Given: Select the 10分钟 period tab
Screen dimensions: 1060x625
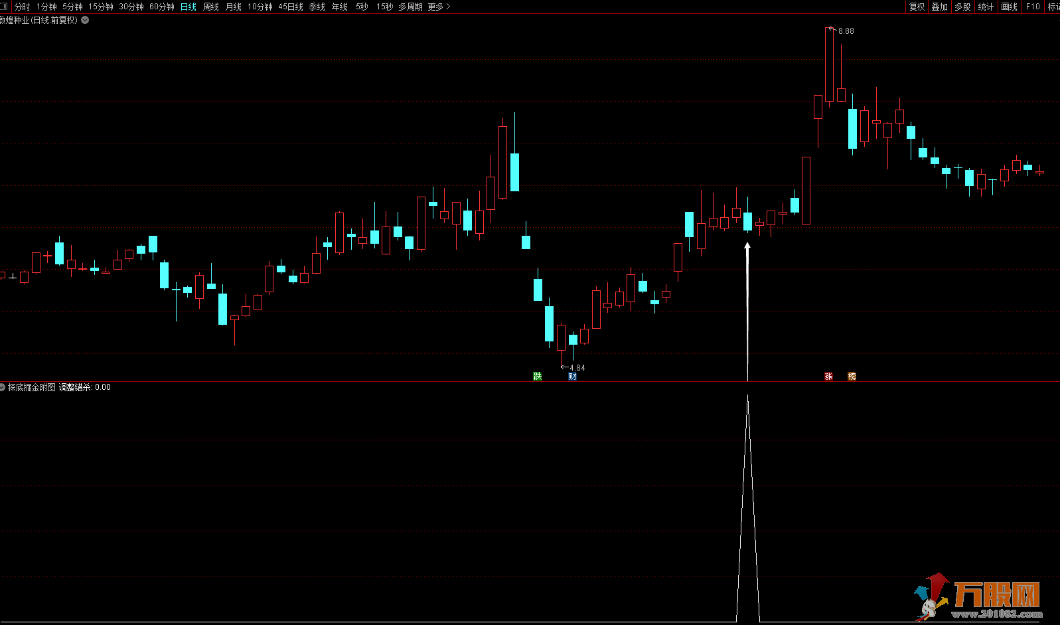Looking at the screenshot, I should [260, 7].
